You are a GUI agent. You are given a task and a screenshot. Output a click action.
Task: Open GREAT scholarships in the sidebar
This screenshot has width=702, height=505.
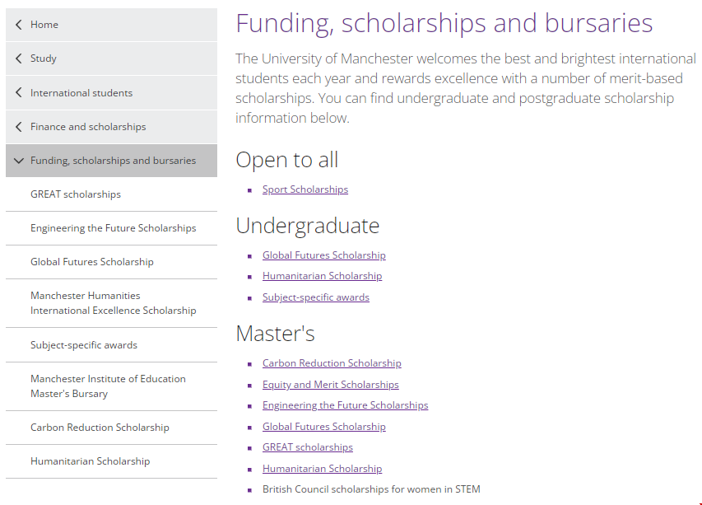76,194
